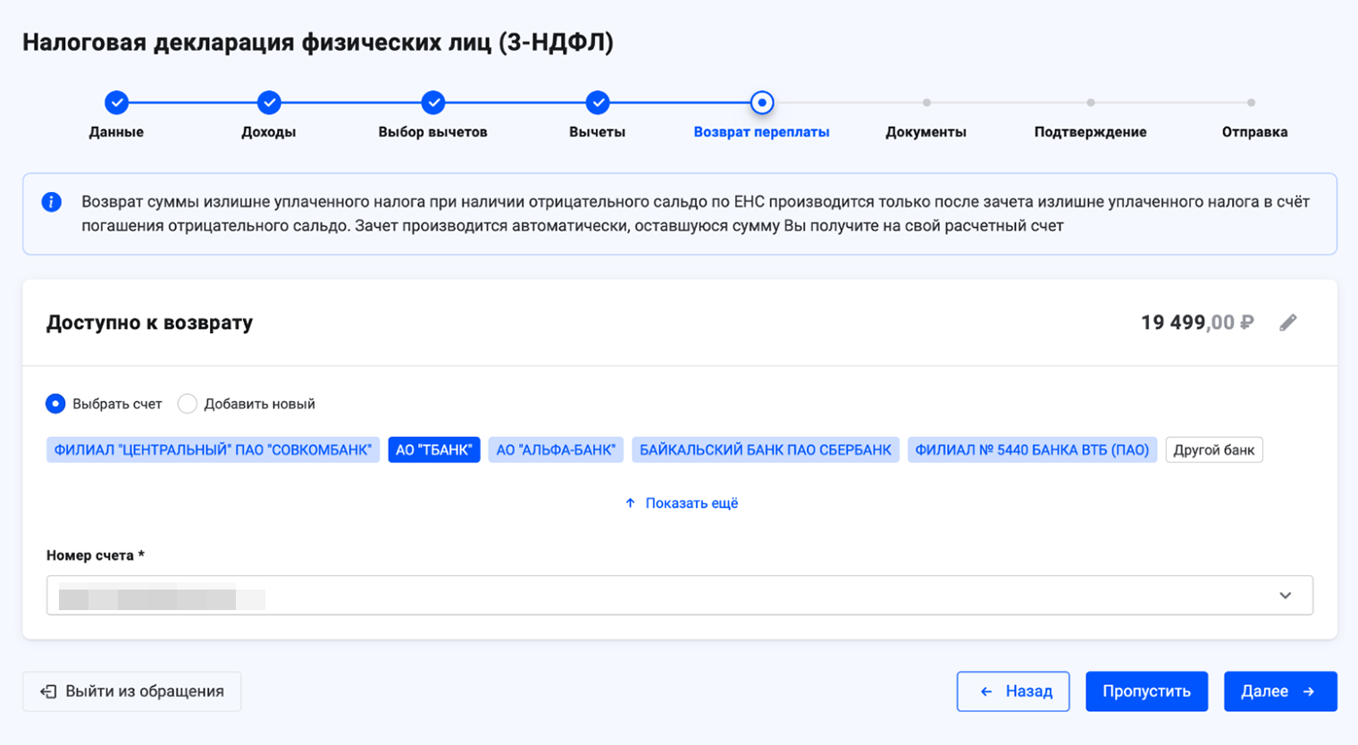Click the completed 'Данные' step checkmark

point(116,103)
